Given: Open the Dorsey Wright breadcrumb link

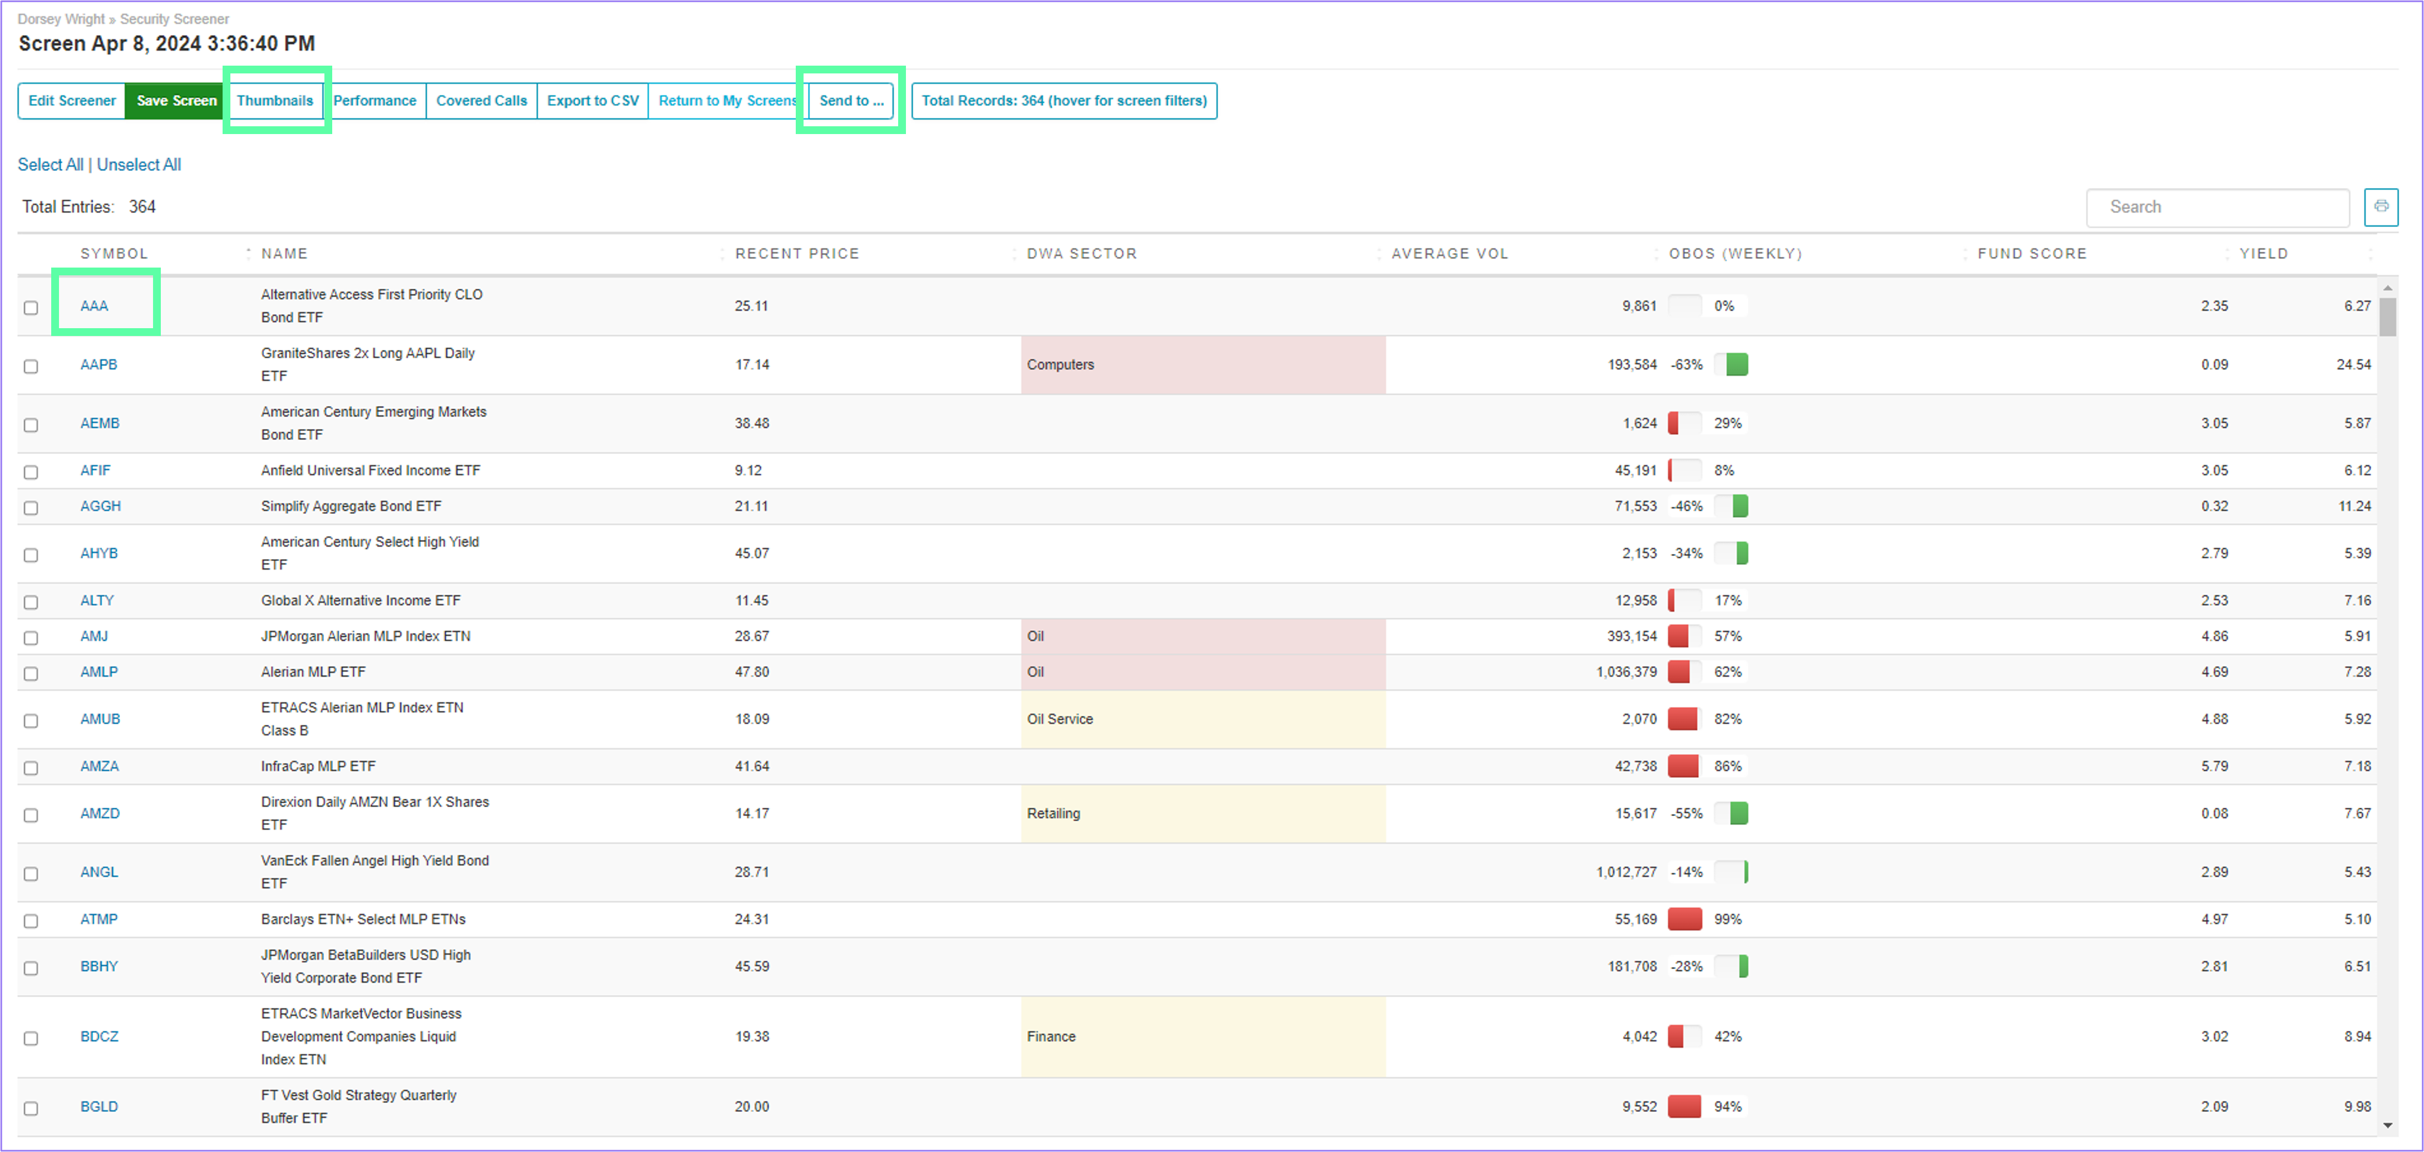Looking at the screenshot, I should tap(61, 19).
